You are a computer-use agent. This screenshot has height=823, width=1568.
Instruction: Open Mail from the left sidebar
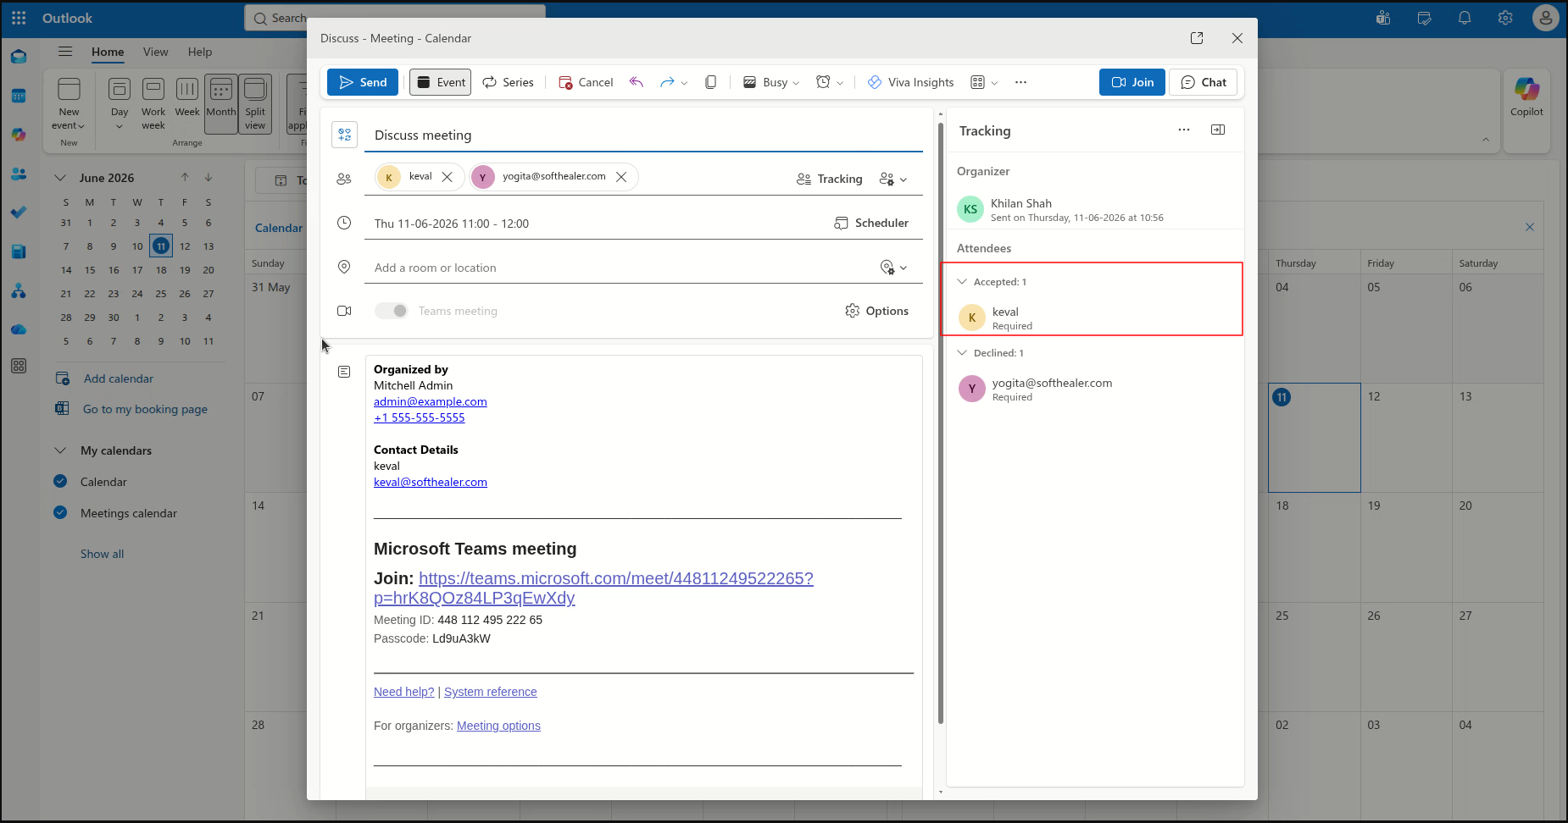click(19, 57)
